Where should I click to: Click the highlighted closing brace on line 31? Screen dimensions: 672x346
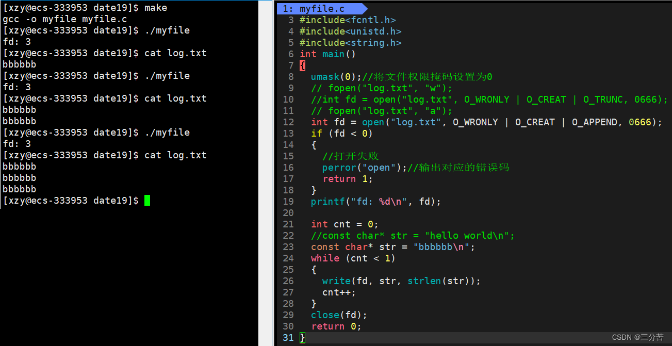tap(302, 338)
